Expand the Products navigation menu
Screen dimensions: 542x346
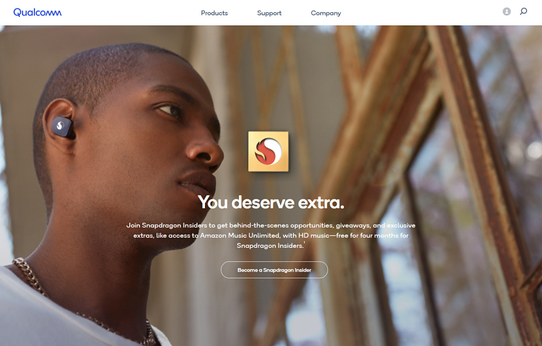pyautogui.click(x=215, y=13)
